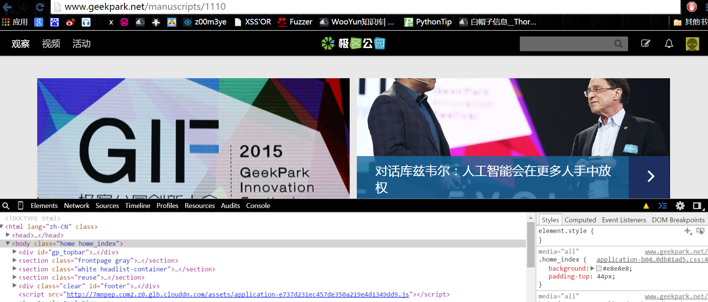The width and height of the screenshot is (708, 302).
Task: Click the DevTools inspect element magnifier
Action: [6, 206]
